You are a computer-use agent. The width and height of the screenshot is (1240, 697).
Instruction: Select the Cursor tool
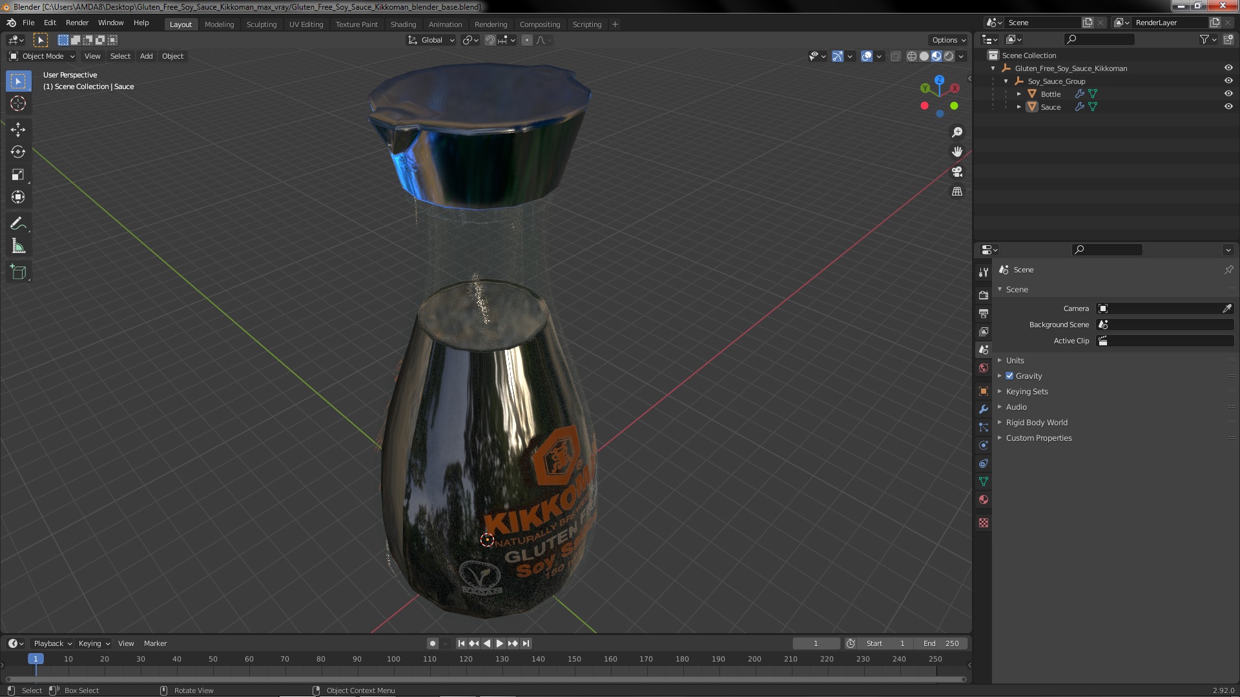(x=18, y=103)
